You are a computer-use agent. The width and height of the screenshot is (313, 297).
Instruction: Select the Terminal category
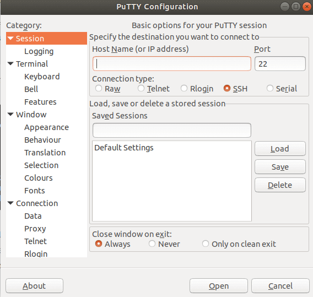(x=32, y=64)
